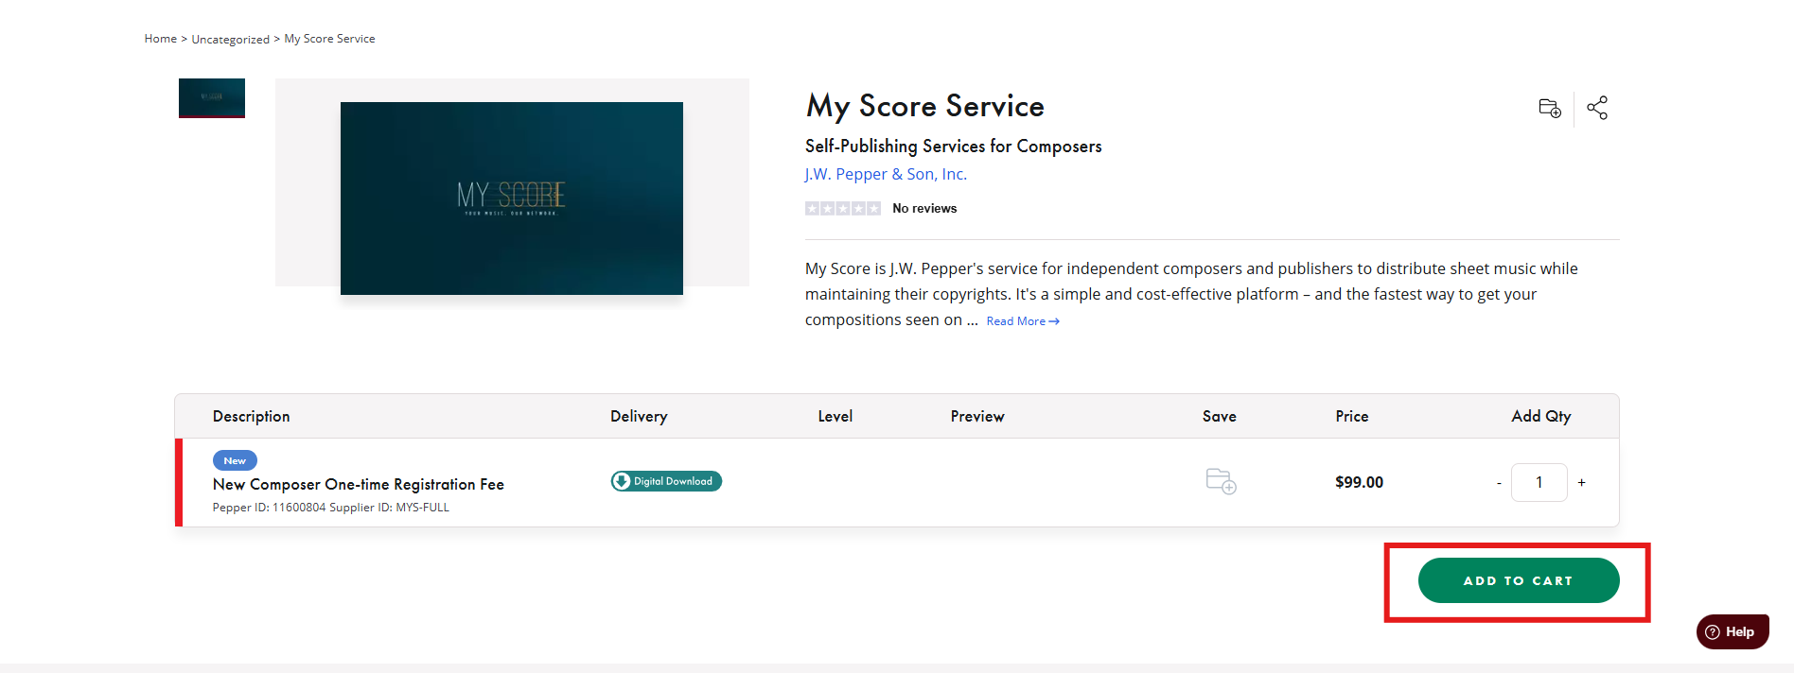Viewport: 1794px width, 673px height.
Task: Click the quantity input field
Action: coord(1539,482)
